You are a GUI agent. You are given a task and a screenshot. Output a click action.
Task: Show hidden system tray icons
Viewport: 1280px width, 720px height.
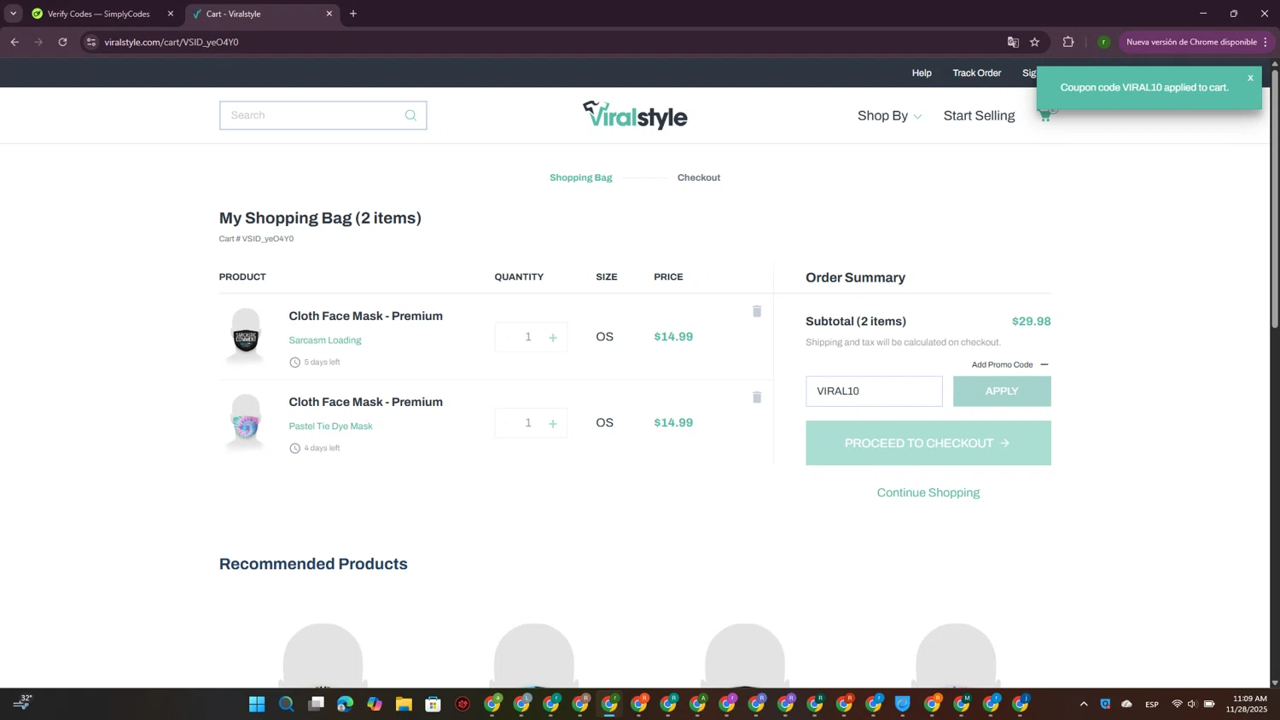[x=1084, y=704]
